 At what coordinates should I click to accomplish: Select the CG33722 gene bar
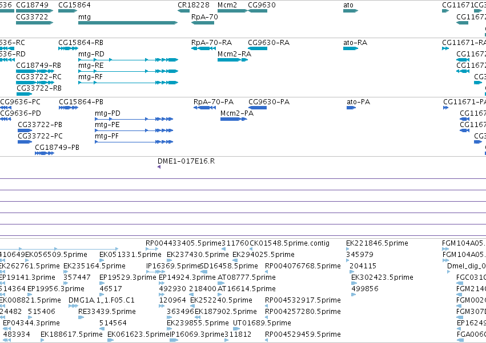point(34,23)
